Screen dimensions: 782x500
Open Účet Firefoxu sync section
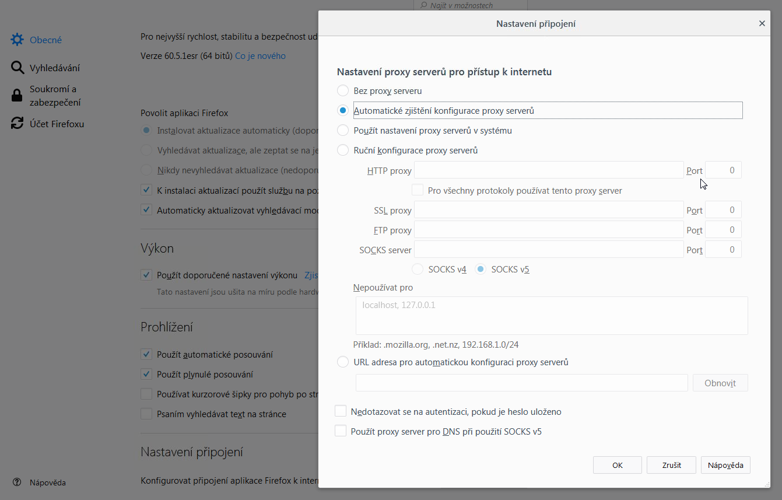pos(47,124)
